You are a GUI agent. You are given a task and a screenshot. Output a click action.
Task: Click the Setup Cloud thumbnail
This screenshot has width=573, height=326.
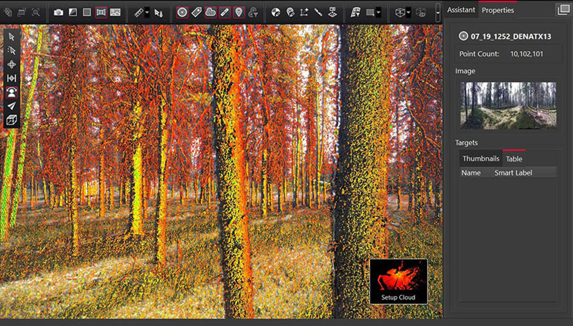tap(398, 281)
